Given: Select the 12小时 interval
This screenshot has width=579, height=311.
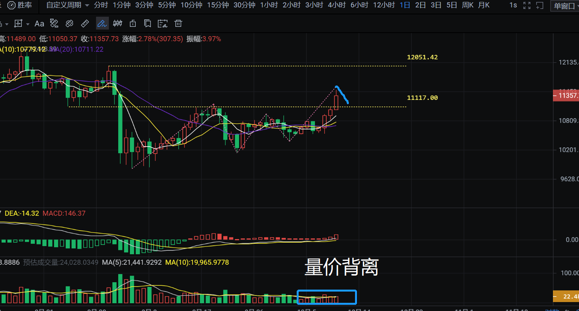Looking at the screenshot, I should [x=384, y=5].
